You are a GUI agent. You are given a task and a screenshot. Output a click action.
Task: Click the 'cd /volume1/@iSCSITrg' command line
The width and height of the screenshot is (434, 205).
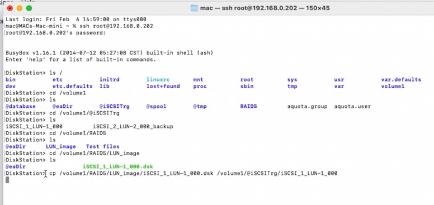click(62, 113)
